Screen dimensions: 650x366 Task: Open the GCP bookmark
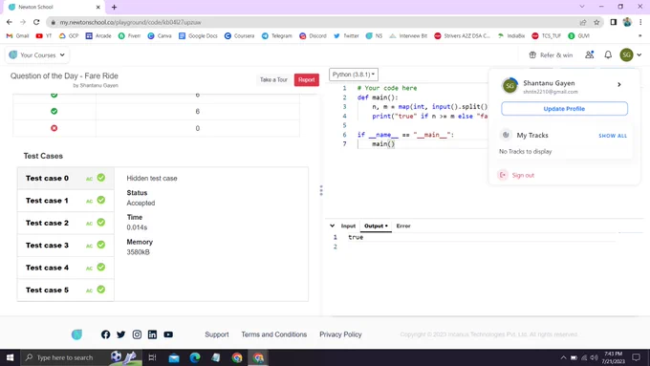click(69, 36)
